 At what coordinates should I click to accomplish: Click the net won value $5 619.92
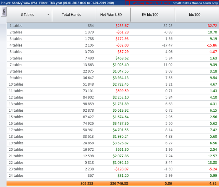pos(121,110)
